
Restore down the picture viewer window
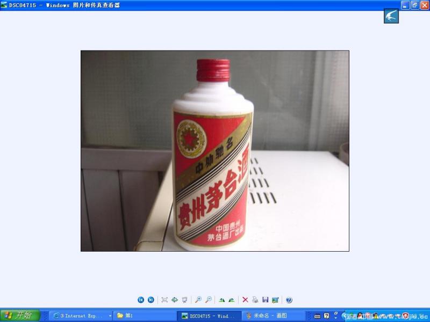[415, 5]
